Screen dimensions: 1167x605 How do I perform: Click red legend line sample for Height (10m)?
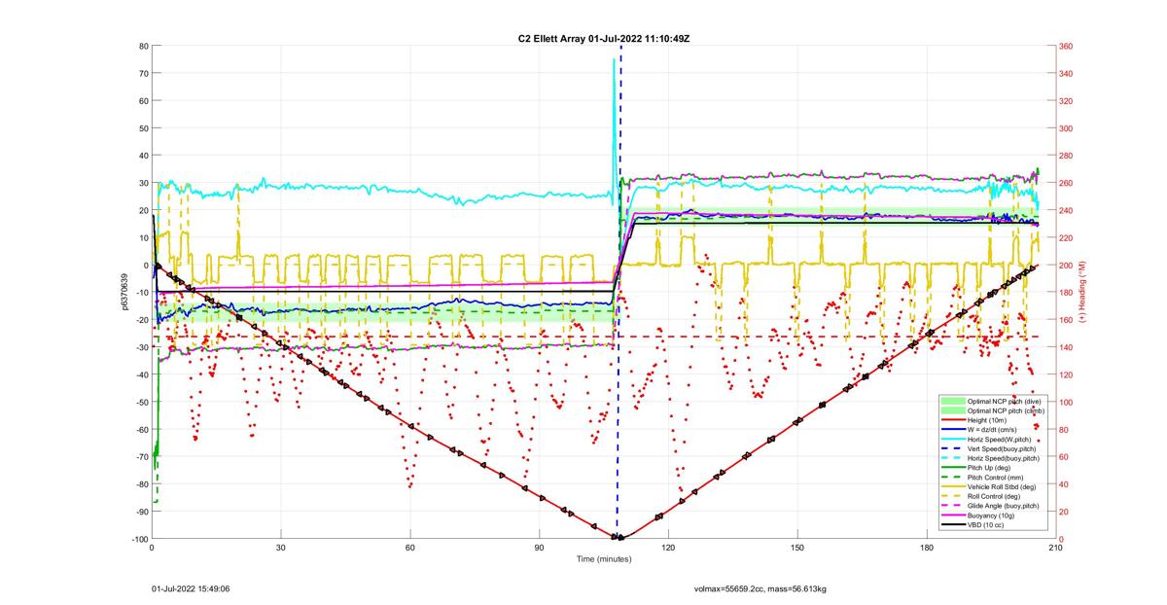pos(954,420)
